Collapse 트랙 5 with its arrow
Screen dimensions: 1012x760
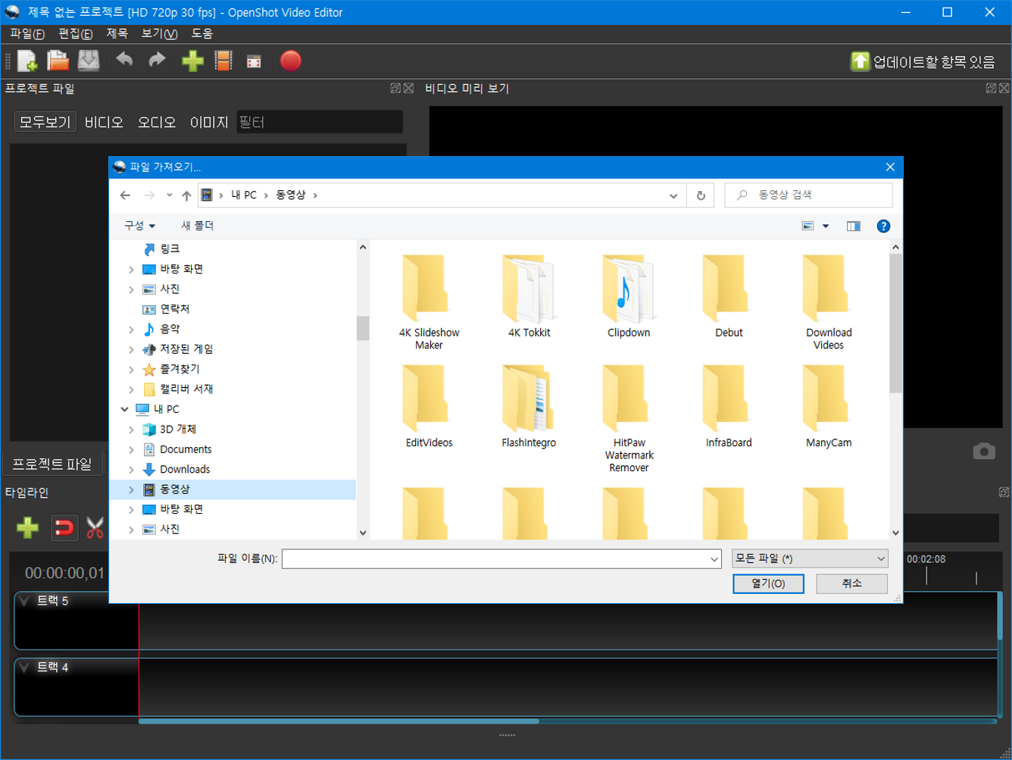[24, 601]
